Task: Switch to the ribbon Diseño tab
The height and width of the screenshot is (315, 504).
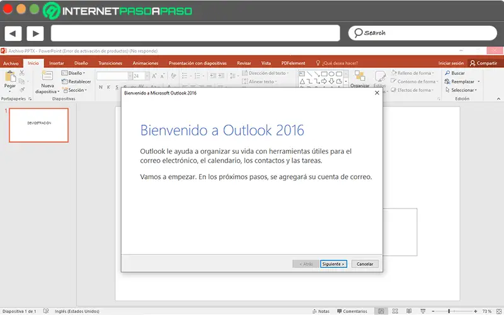Action: (x=81, y=64)
